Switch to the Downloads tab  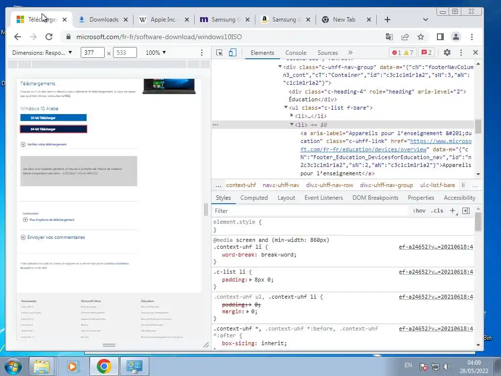coord(103,20)
